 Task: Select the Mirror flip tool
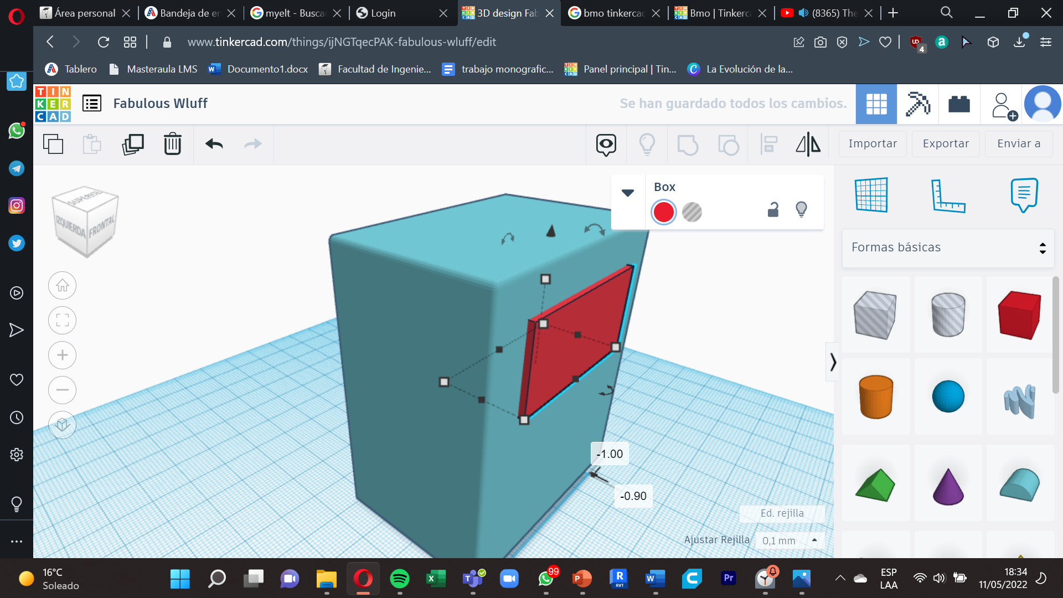808,145
